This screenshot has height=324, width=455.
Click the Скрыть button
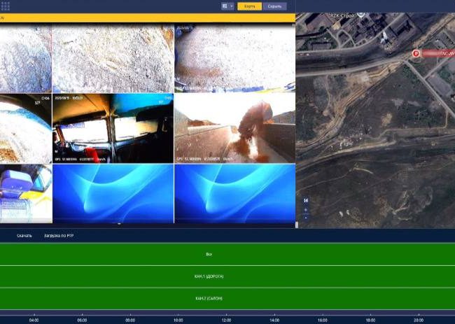point(275,6)
